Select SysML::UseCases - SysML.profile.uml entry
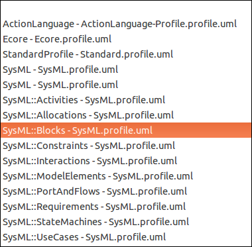This screenshot has width=252, height=247. [x=126, y=237]
